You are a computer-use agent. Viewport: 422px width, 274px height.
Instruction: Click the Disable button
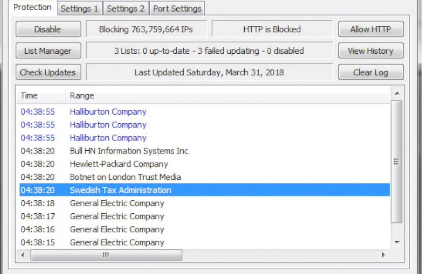click(47, 29)
